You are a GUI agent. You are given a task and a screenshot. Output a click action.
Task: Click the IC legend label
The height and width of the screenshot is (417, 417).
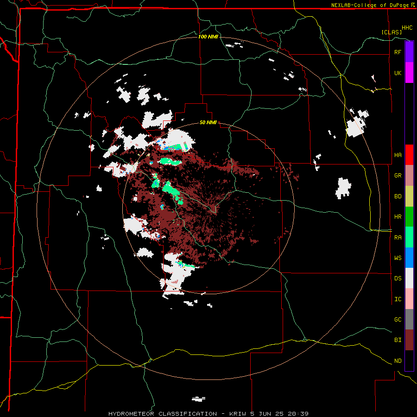[398, 299]
